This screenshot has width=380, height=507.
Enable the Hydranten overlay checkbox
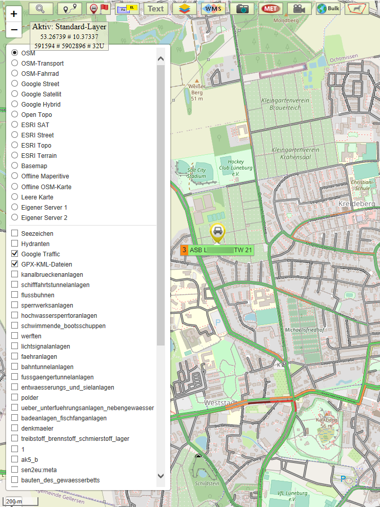[x=15, y=244]
